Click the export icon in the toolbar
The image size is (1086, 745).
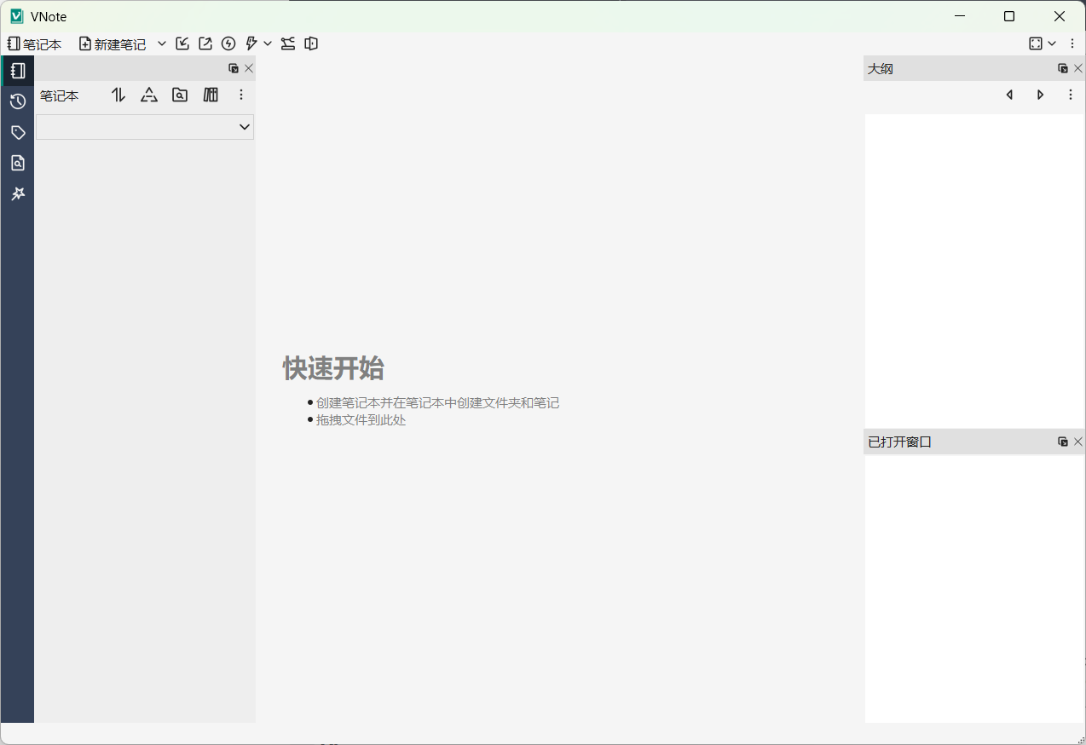(x=205, y=43)
